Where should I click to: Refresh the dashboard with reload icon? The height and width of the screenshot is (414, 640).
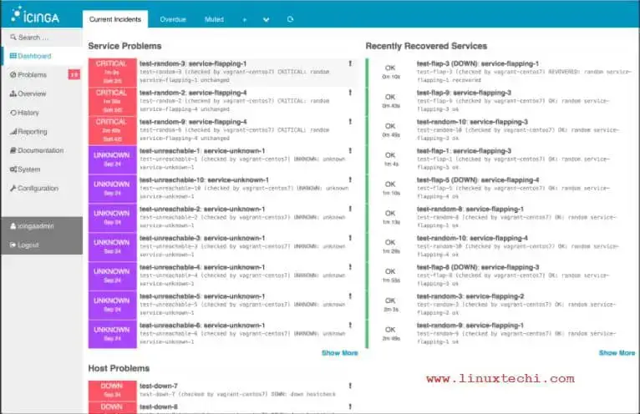[x=290, y=19]
